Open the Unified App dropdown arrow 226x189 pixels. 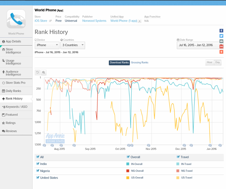coord(140,21)
